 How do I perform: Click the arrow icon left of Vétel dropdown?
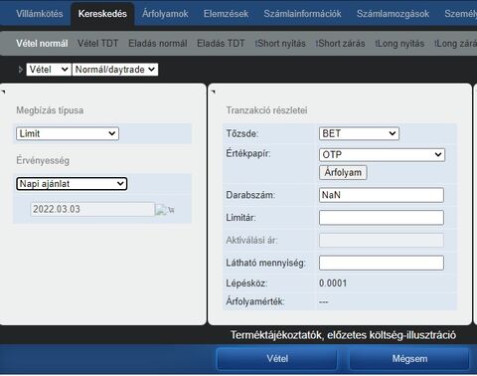tap(21, 70)
